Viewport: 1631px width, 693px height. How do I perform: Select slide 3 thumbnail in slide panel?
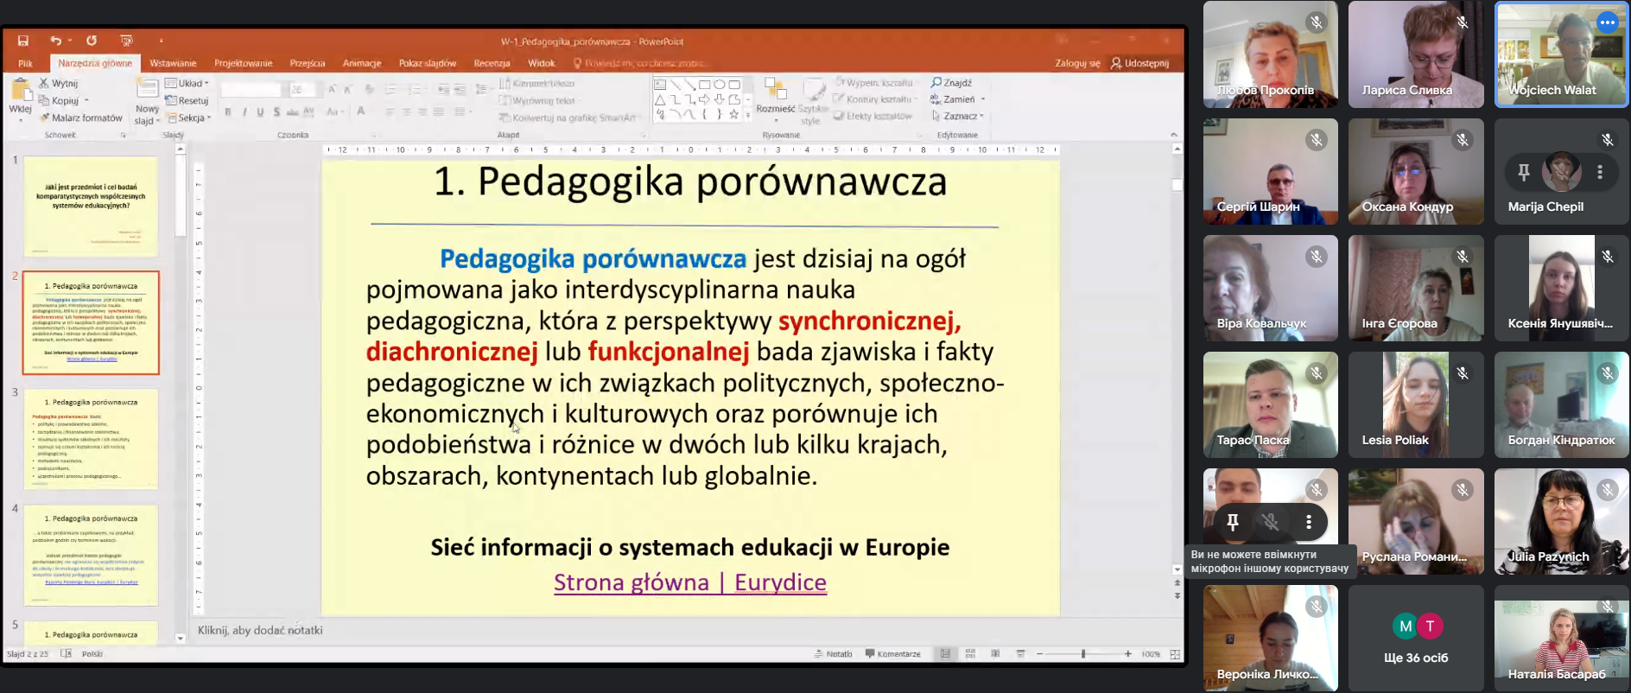pyautogui.click(x=91, y=439)
